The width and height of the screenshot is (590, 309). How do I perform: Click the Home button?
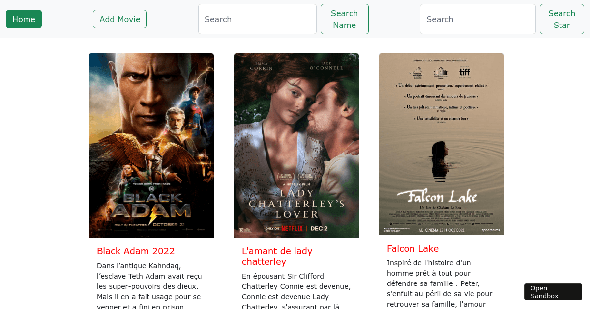[x=24, y=19]
